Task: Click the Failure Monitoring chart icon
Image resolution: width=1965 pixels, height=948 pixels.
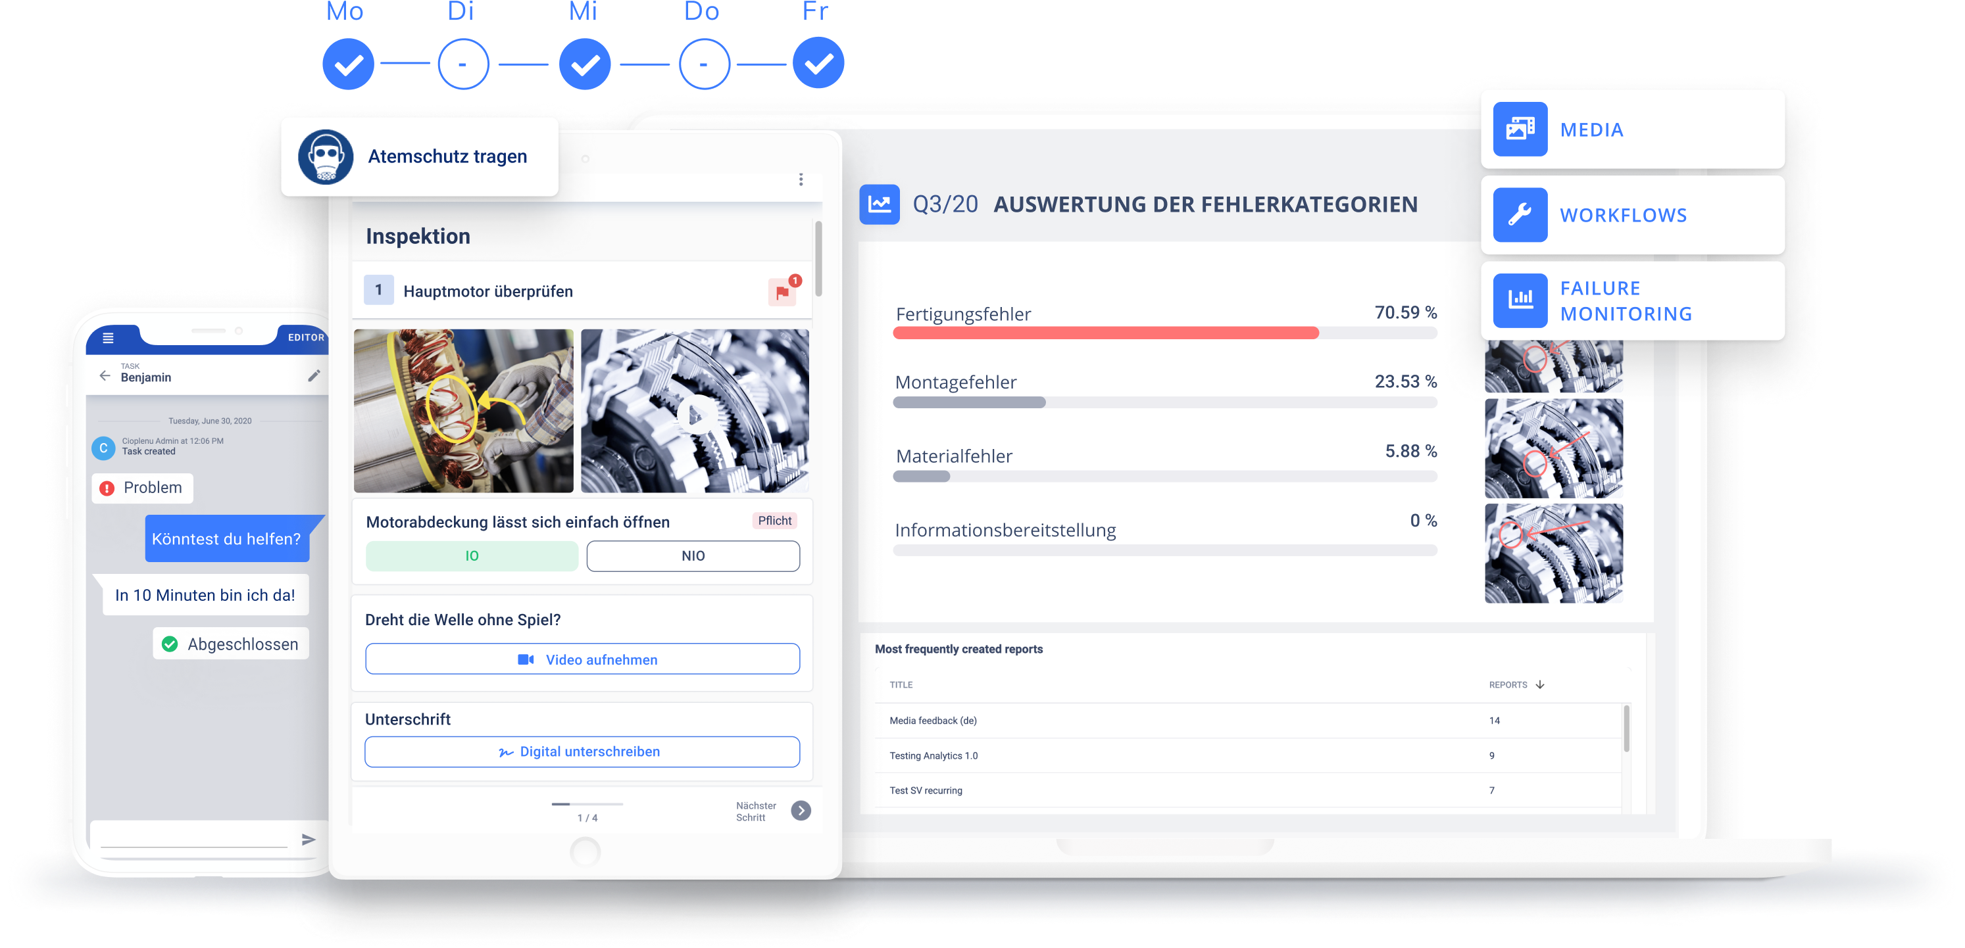Action: point(1520,300)
